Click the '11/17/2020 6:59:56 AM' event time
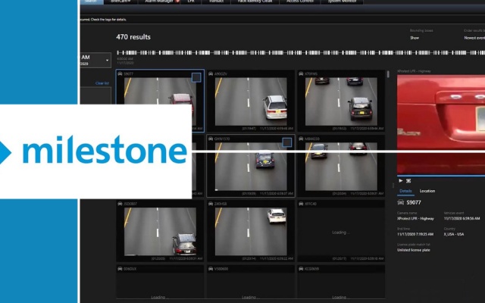 [x=462, y=219]
